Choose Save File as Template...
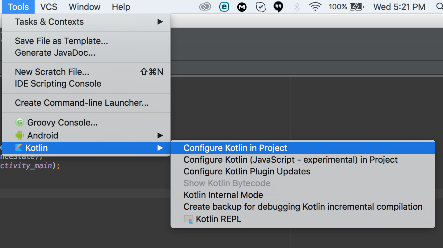 (86, 41)
